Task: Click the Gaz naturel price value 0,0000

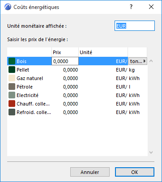Action: (x=70, y=78)
